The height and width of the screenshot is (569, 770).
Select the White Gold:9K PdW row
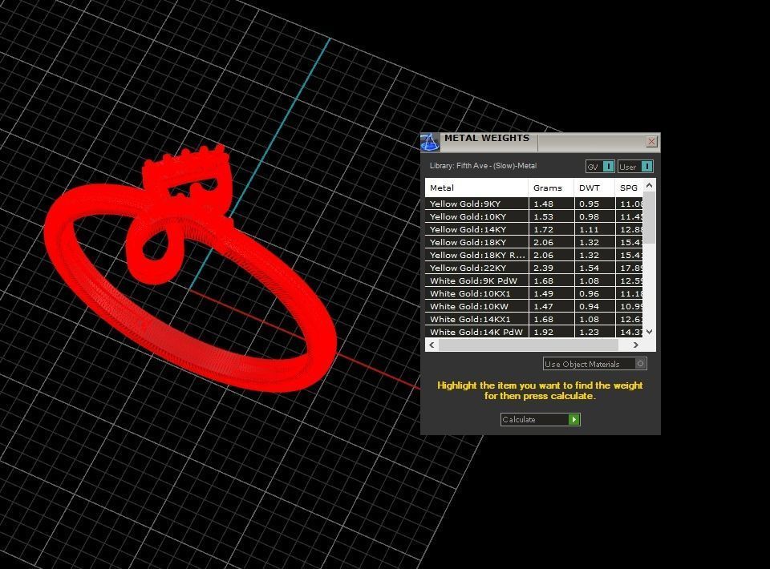pyautogui.click(x=534, y=280)
